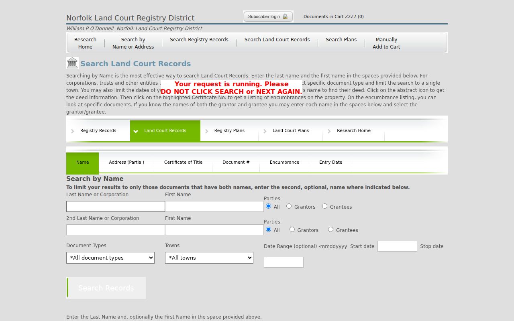Click the arrow icon beside Land Court Plans
This screenshot has width=514, height=321.
(265, 131)
